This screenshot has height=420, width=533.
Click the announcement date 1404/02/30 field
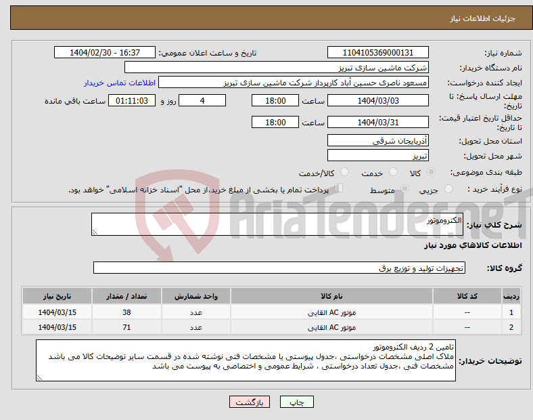[x=105, y=53]
